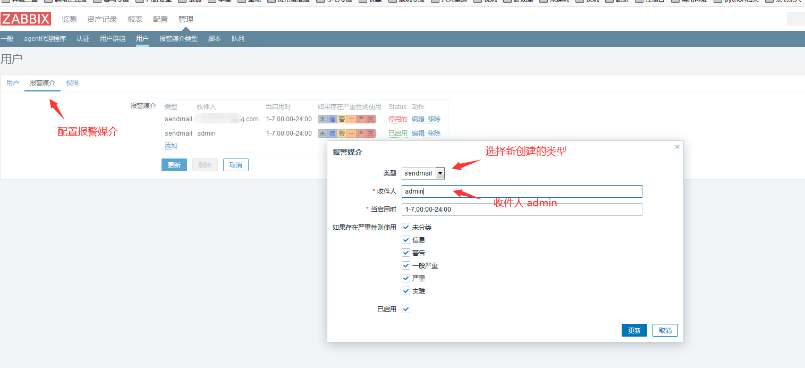Image resolution: width=805 pixels, height=368 pixels.
Task: Uncheck the 一般严重 checkbox
Action: click(406, 266)
